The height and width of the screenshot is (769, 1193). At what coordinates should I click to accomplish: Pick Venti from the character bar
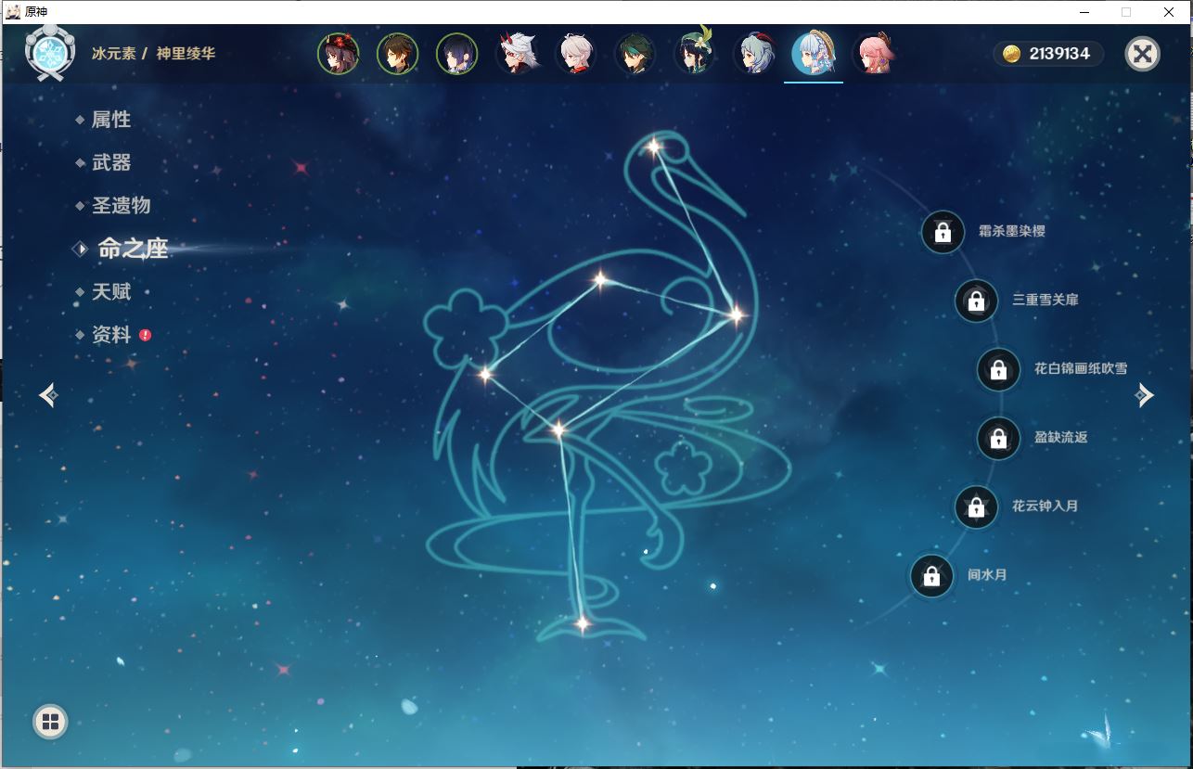[695, 55]
